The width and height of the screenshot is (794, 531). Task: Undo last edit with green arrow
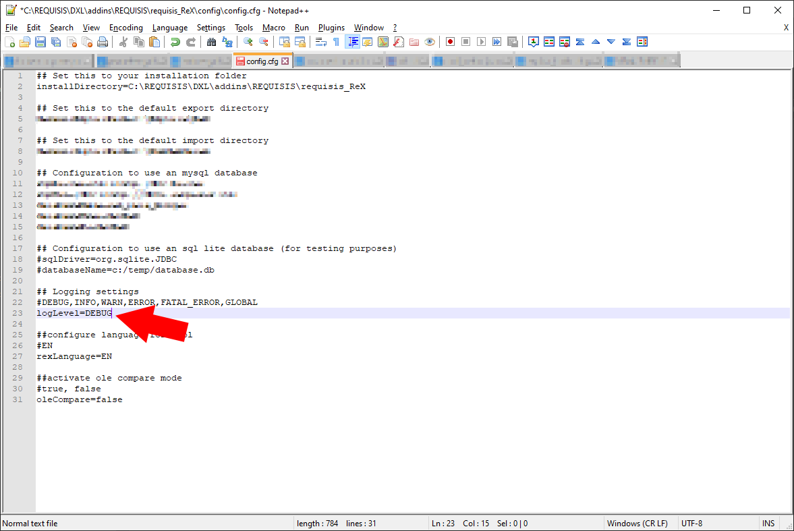(175, 42)
